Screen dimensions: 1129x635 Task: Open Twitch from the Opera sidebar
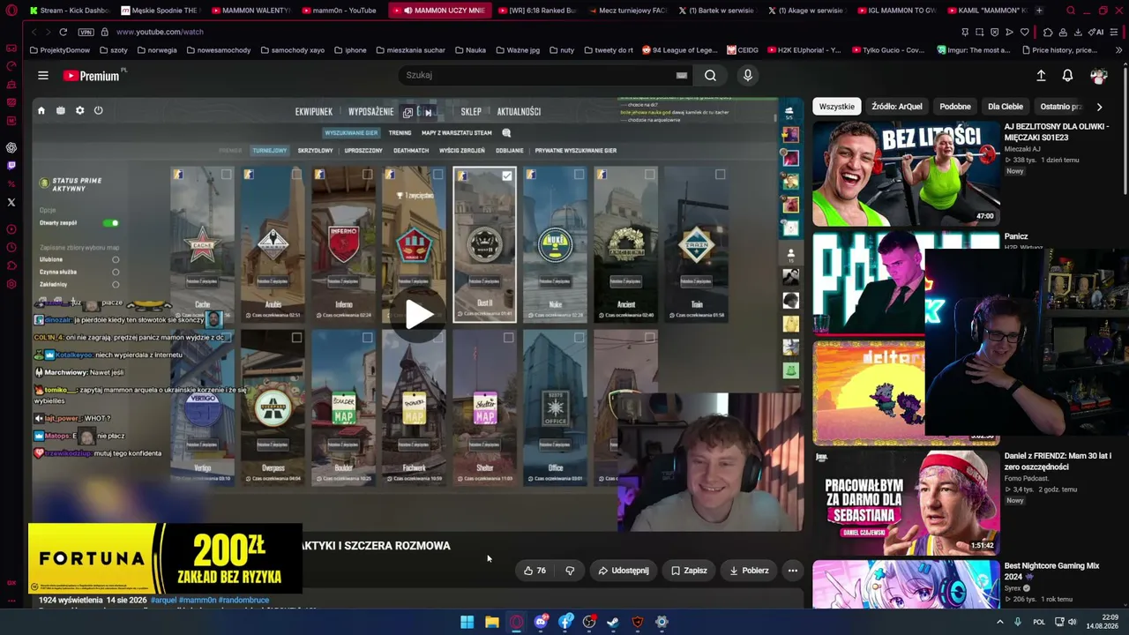click(11, 165)
